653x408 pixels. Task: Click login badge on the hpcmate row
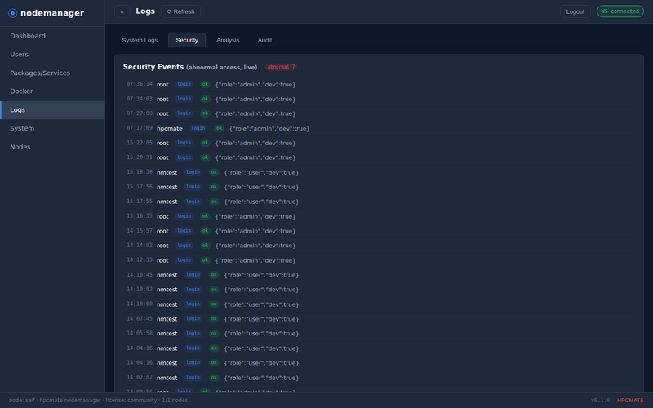click(198, 128)
